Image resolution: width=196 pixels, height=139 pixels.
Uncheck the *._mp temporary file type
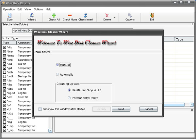(x=5, y=130)
